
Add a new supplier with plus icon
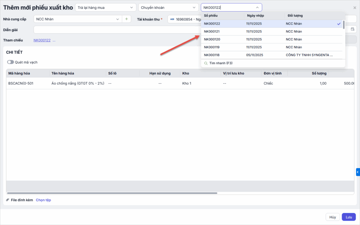coord(127,19)
